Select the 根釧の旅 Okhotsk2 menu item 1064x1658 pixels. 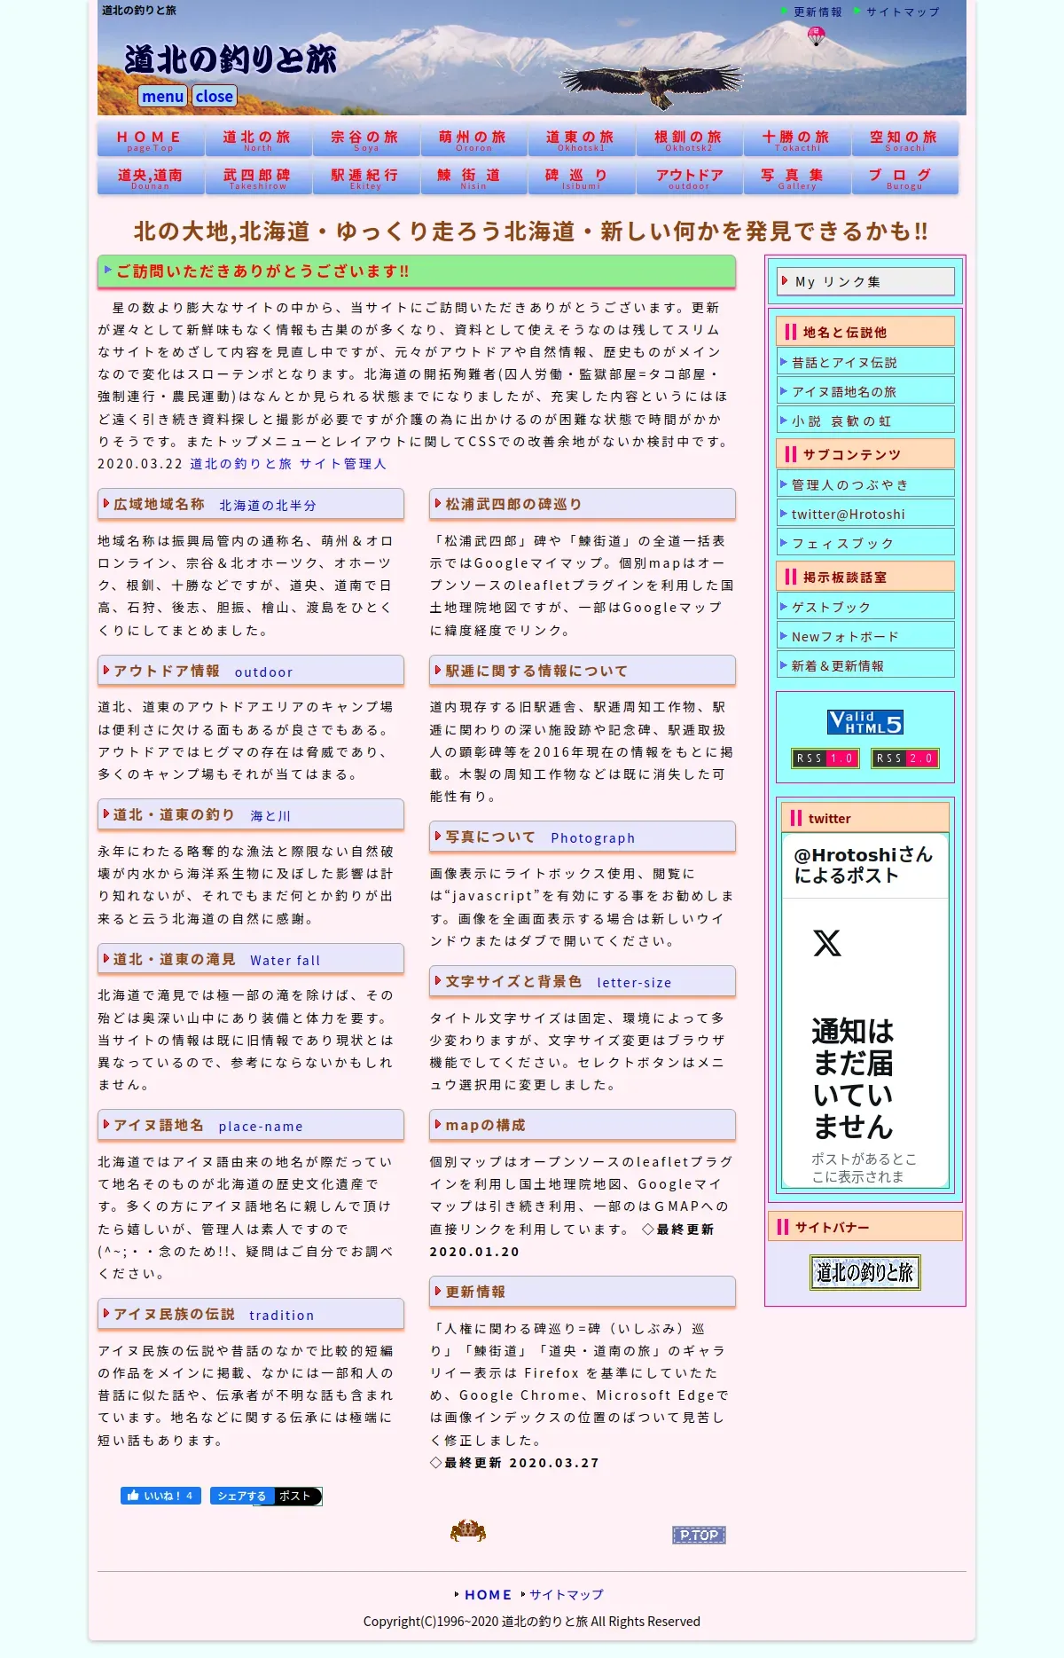(x=689, y=140)
